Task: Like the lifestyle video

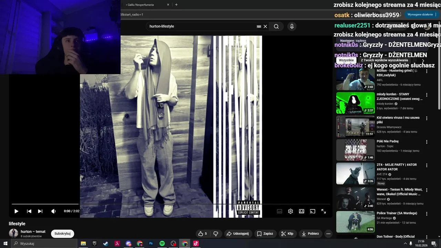Action: click(203, 234)
